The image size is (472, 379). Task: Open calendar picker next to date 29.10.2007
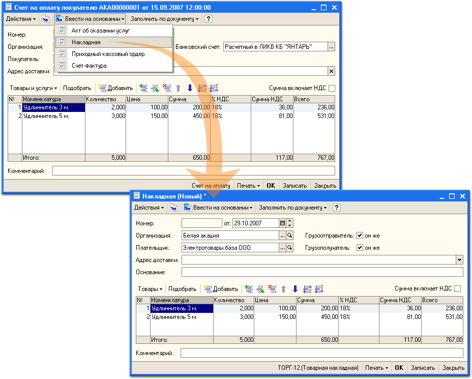coord(282,223)
